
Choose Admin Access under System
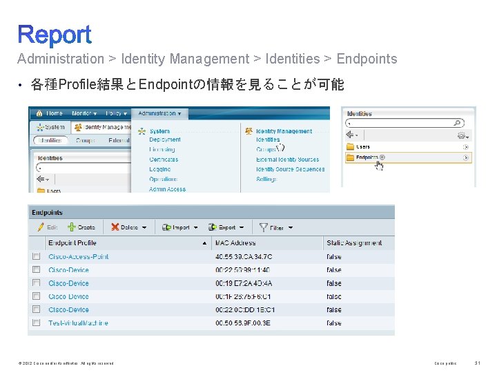point(167,189)
